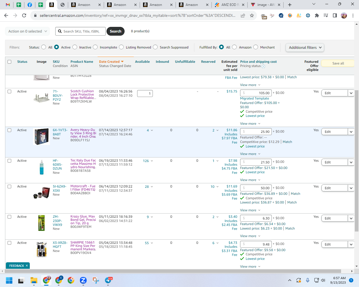Reload the Seller Central page
This screenshot has width=359, height=287.
(24, 15)
